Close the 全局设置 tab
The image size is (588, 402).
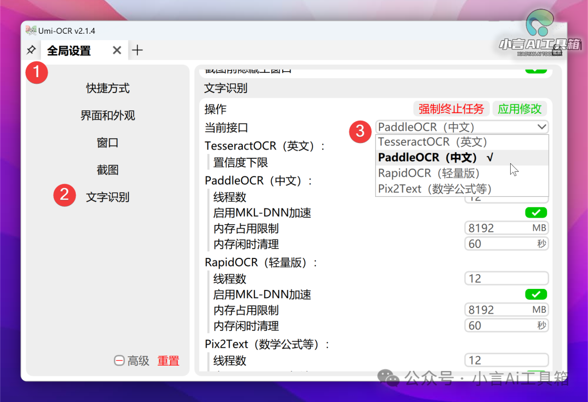pyautogui.click(x=117, y=50)
